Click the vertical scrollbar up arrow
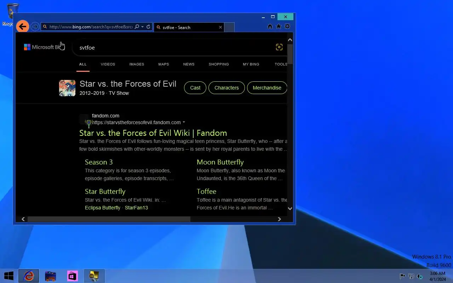Viewport: 453px width, 283px height. tap(290, 40)
